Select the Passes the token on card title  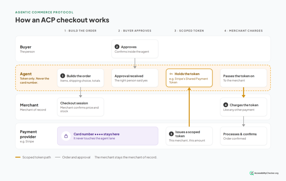(239, 76)
